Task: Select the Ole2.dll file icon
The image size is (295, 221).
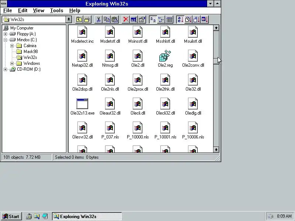Action: tap(138, 56)
